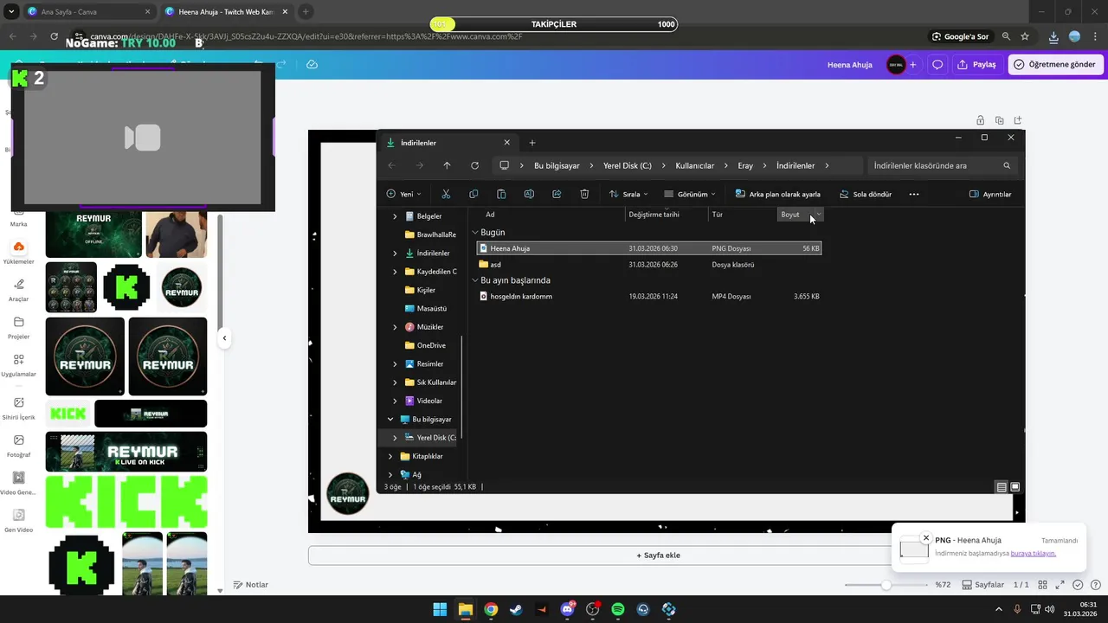Image resolution: width=1108 pixels, height=623 pixels.
Task: Collapse the Bu bilgisayar tree node
Action: (390, 420)
